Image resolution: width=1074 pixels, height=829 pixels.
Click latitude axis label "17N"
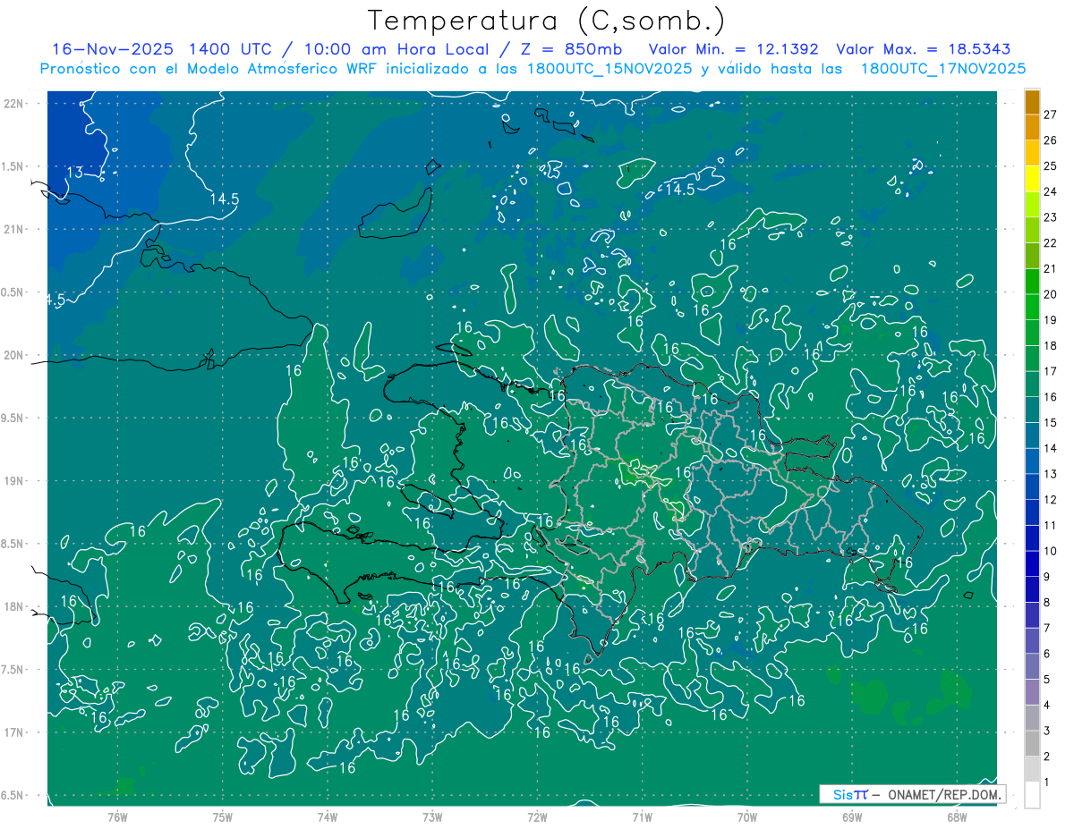(x=14, y=733)
